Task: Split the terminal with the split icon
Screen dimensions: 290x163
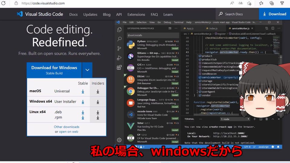Action: tap(261, 119)
